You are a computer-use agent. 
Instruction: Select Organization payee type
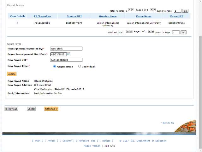coord(55,66)
